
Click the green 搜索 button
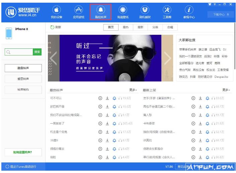(37, 52)
